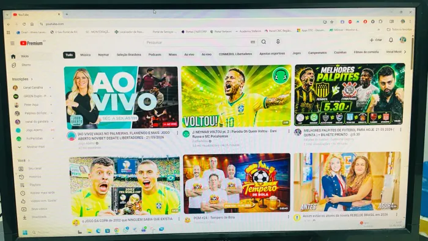Open the notifications bell
This screenshot has width=428, height=241.
(x=391, y=40)
